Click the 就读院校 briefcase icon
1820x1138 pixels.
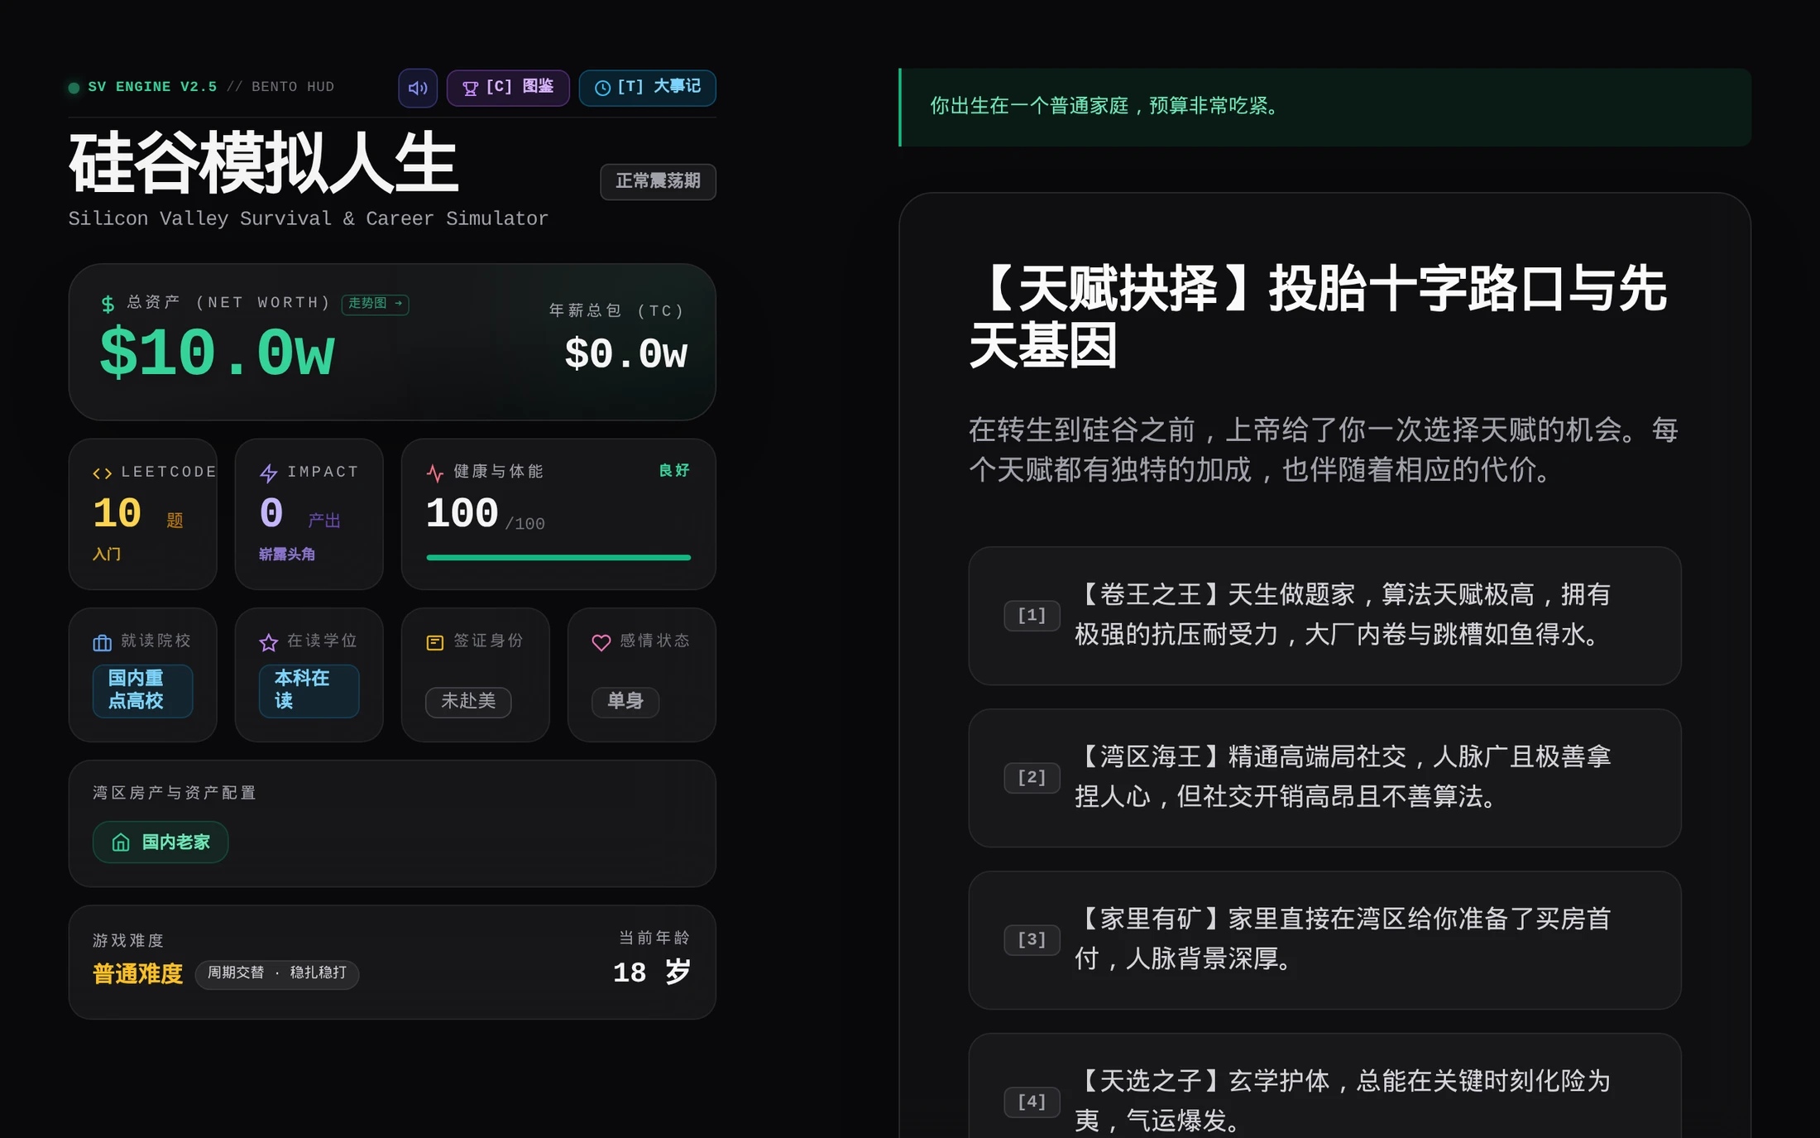[x=103, y=643]
